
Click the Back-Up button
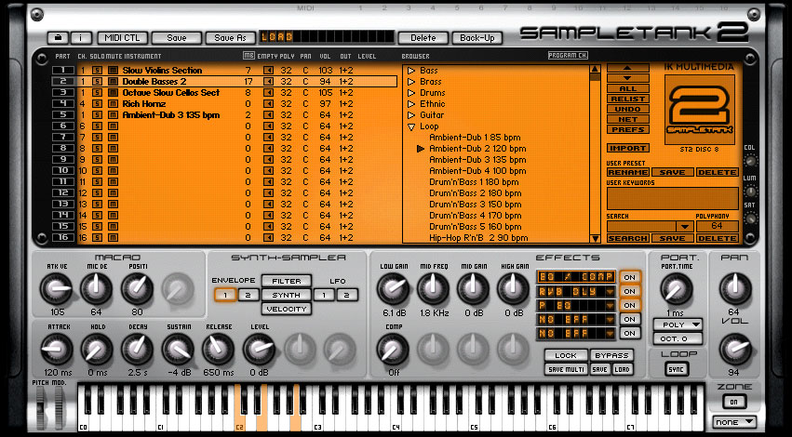(x=477, y=38)
